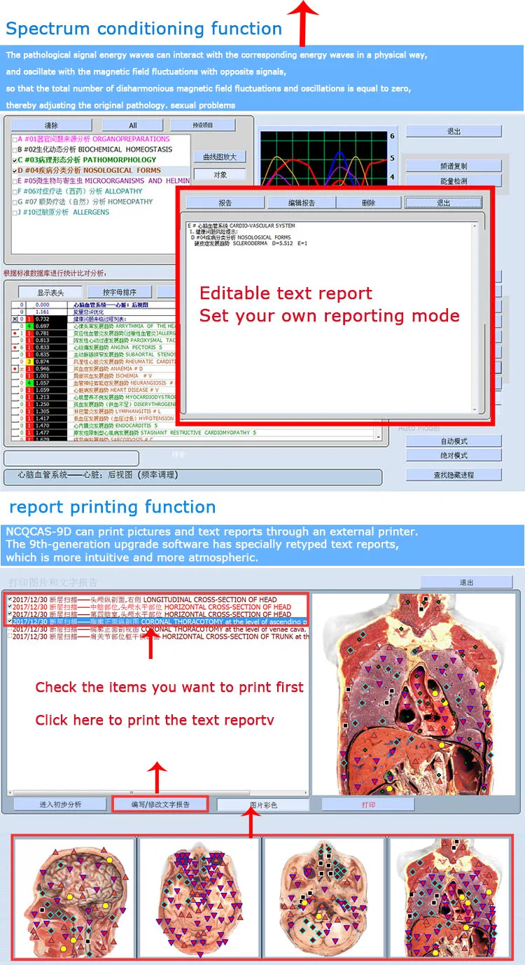Image resolution: width=525 pixels, height=965 pixels.
Task: Enable F #06 ALLOPATHY checkbox
Action: click(x=15, y=191)
